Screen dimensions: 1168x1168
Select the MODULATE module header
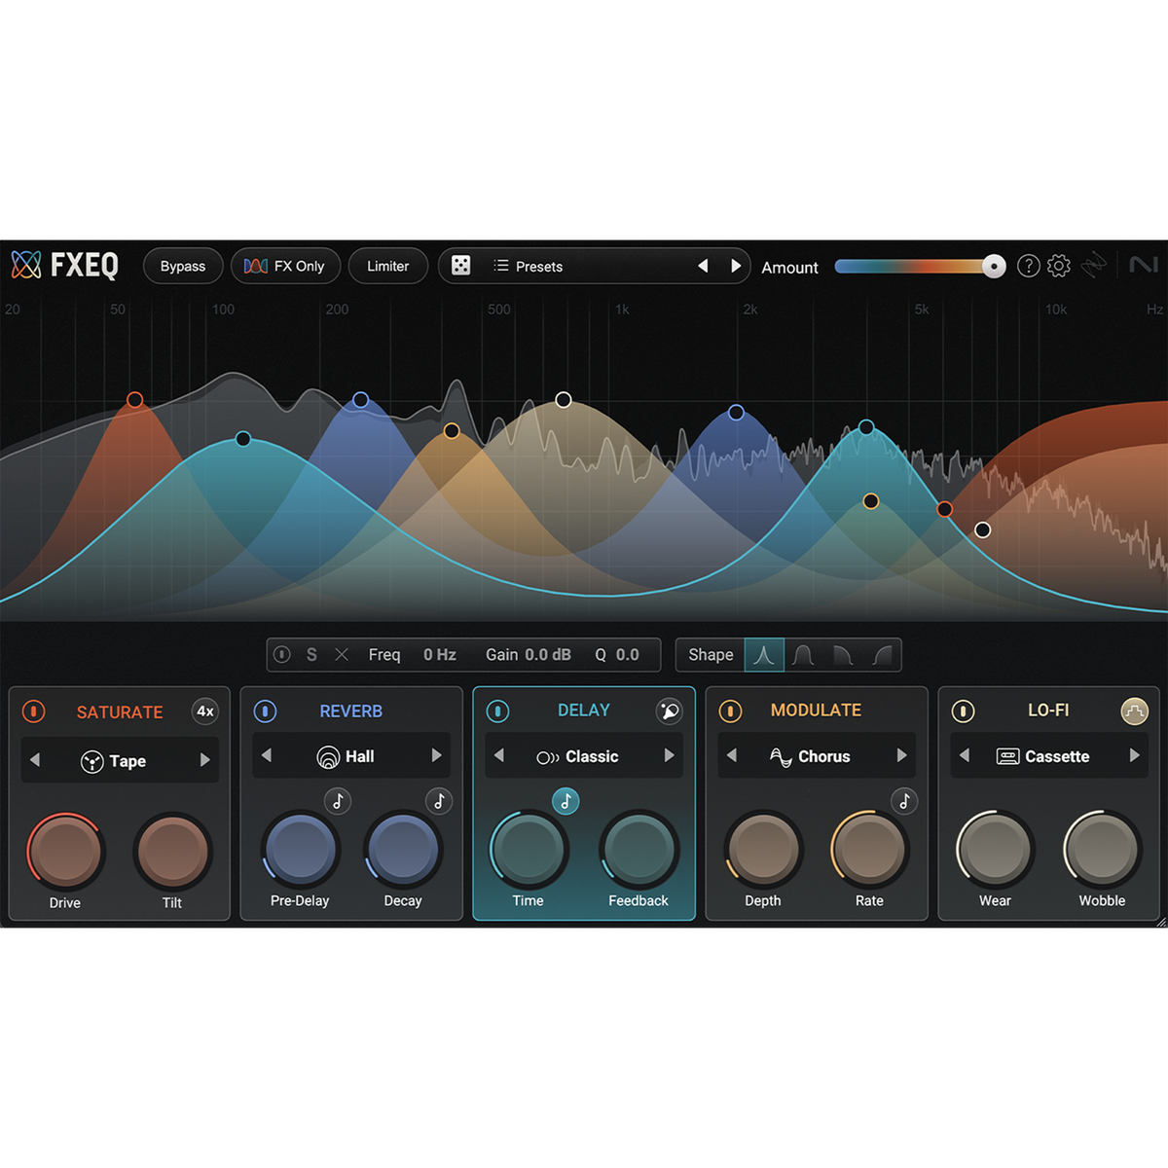(x=816, y=710)
